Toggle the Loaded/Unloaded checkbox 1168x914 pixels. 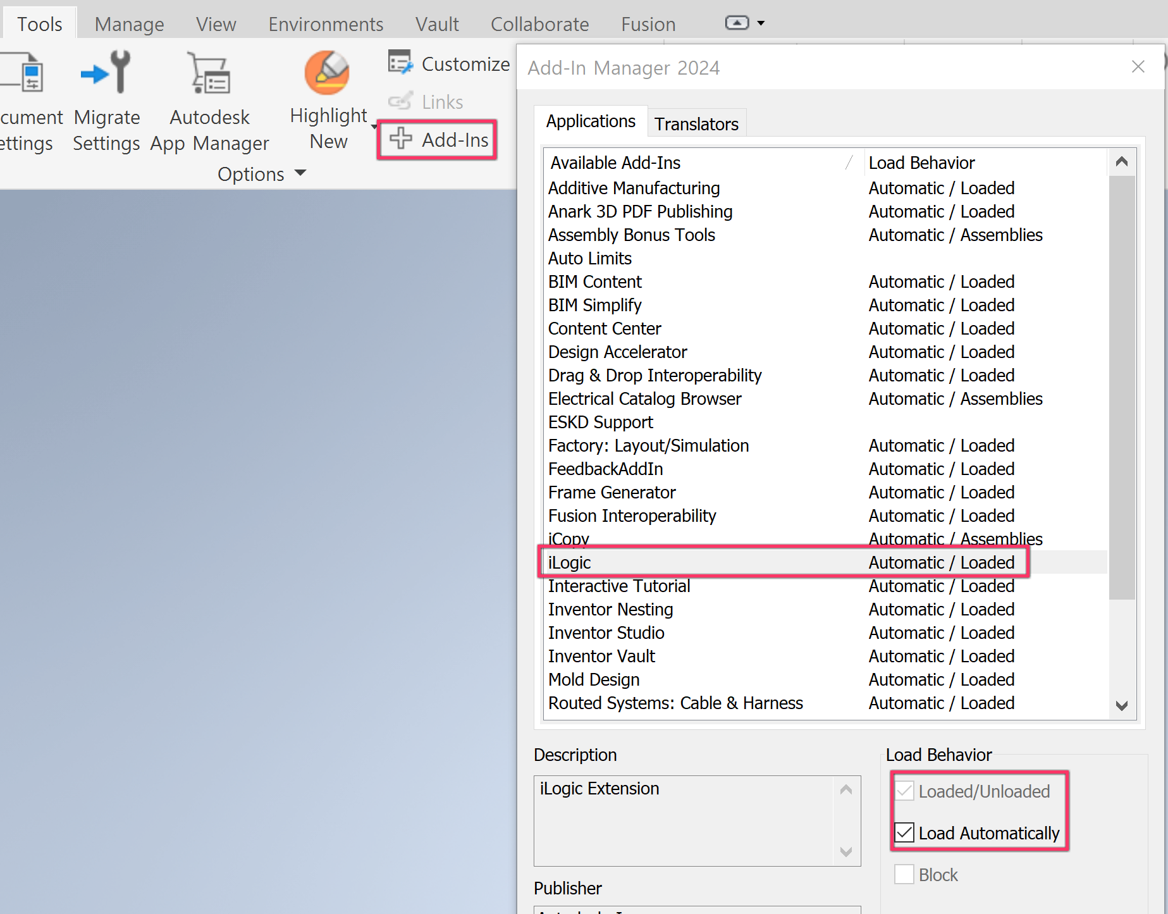pyautogui.click(x=904, y=791)
